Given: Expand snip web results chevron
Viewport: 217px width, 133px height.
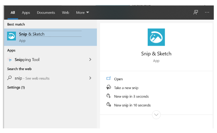Looking at the screenshot, I should point(90,78).
